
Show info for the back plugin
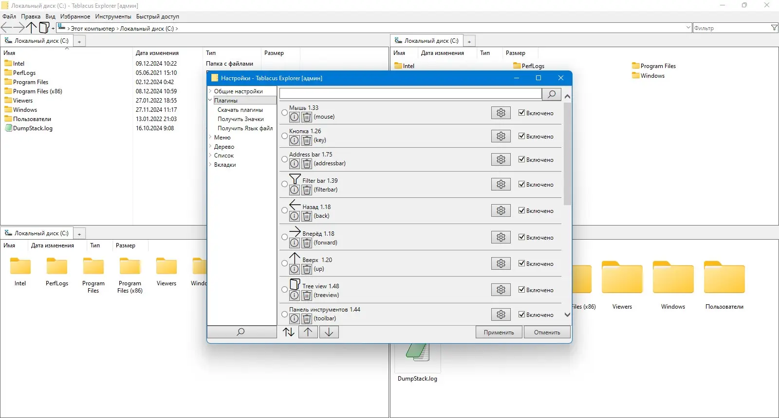click(x=295, y=216)
